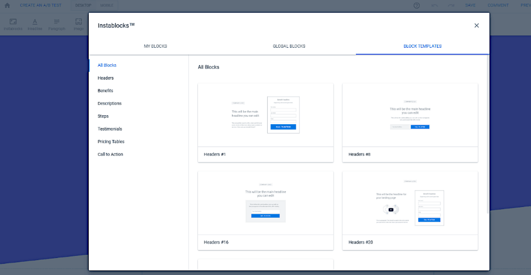Screen dimensions: 531x275
Task: Click Create an A/B Test
Action: click(40, 5)
